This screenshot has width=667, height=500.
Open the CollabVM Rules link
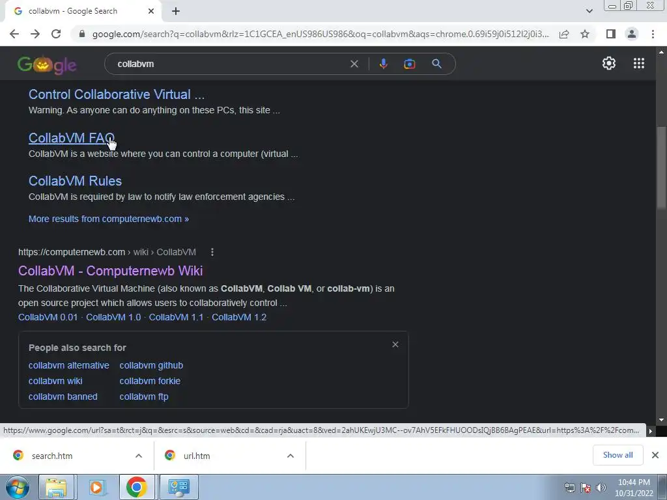tap(75, 181)
